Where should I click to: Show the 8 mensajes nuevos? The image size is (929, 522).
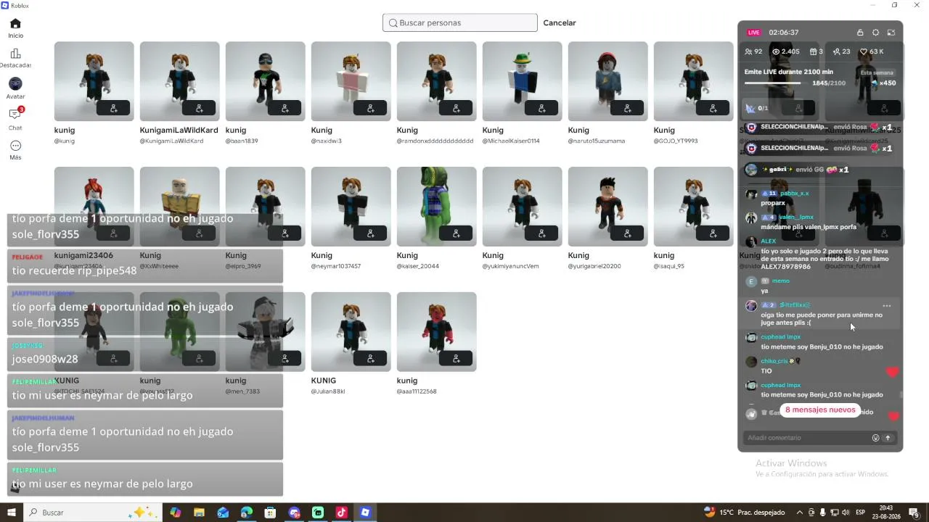(x=820, y=410)
